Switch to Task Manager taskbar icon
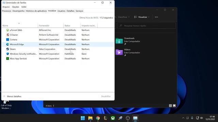The image size is (218, 122). [x=135, y=118]
